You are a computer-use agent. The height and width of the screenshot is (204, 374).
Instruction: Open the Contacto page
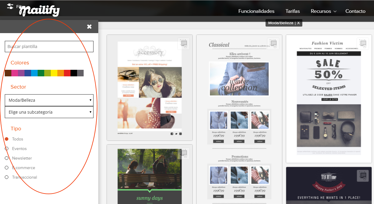355,11
